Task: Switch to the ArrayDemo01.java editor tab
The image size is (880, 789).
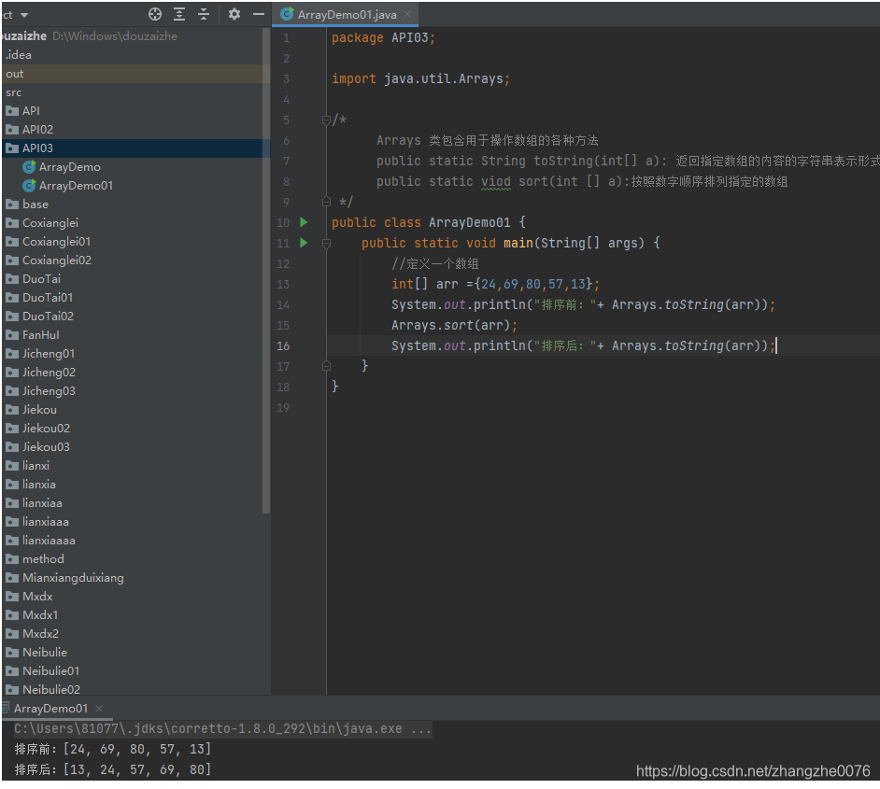Action: pos(346,15)
